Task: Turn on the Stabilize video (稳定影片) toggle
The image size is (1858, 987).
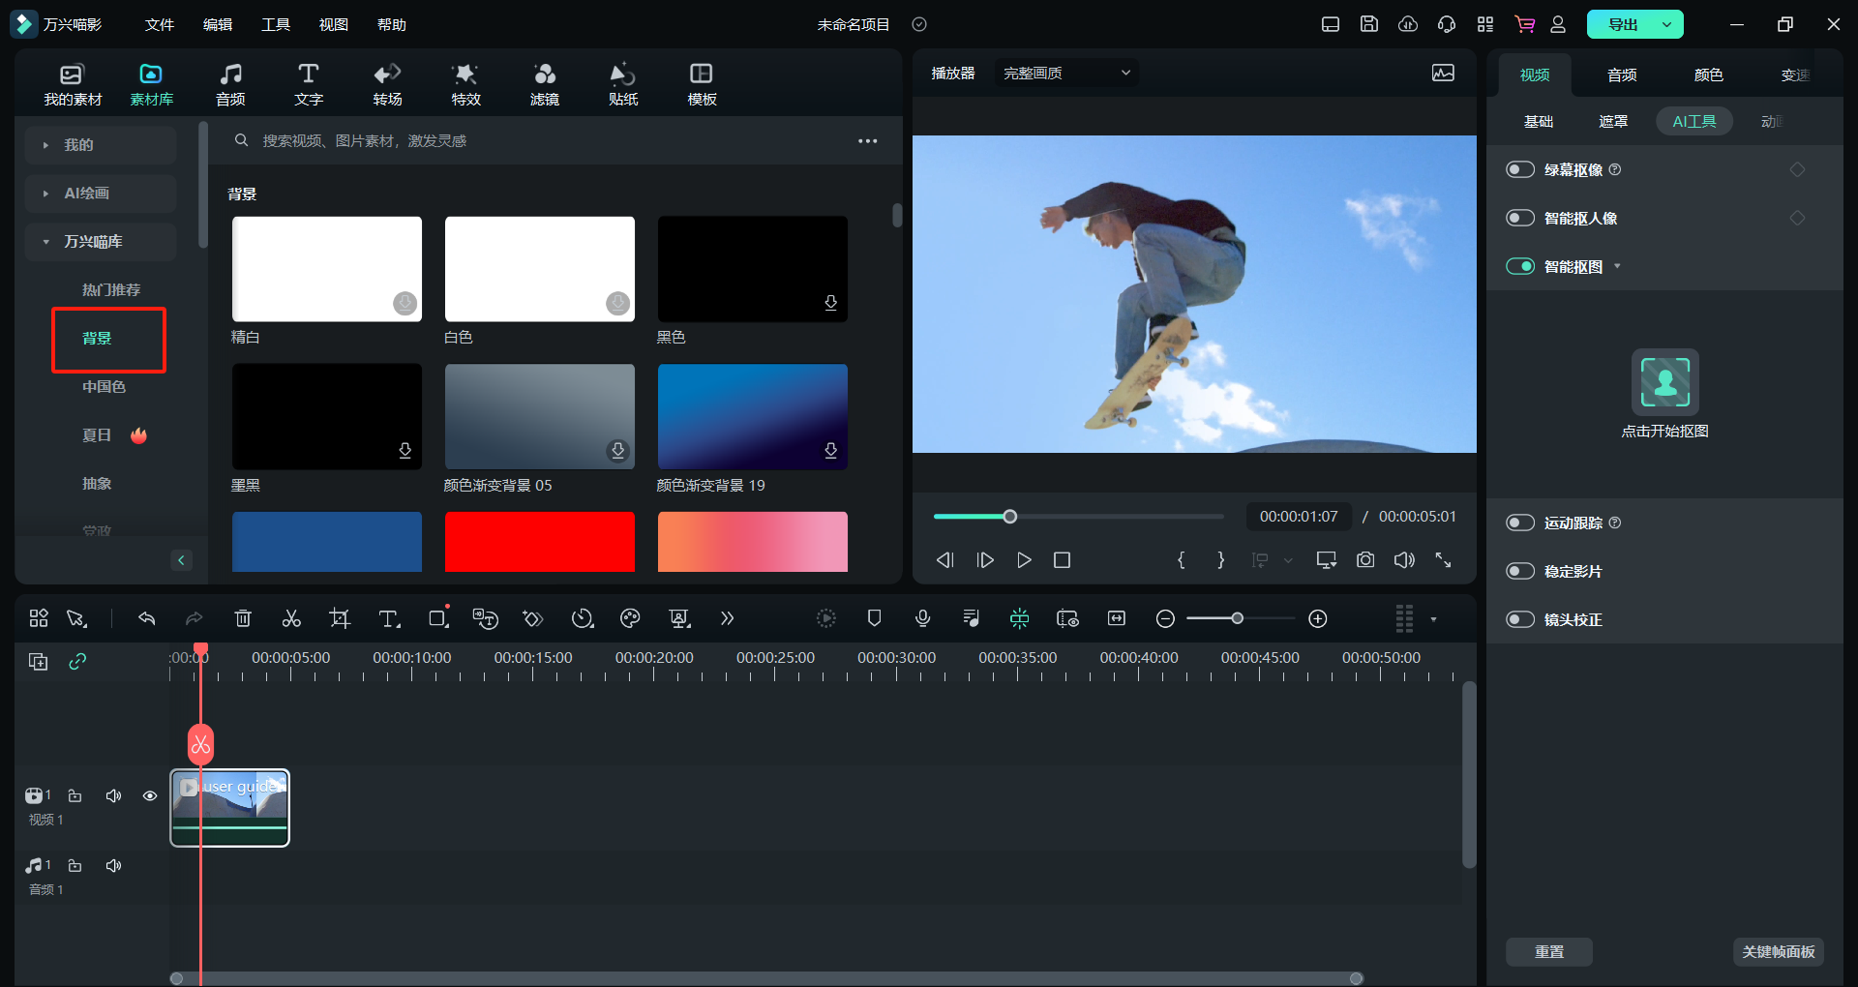Action: [1520, 571]
